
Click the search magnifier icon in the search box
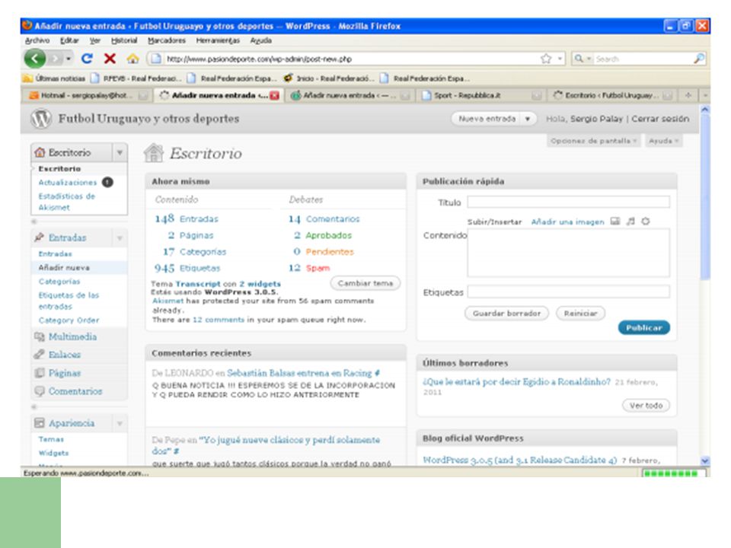(x=698, y=59)
